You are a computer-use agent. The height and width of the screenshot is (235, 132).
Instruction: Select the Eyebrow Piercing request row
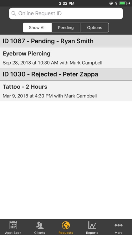coord(66,58)
